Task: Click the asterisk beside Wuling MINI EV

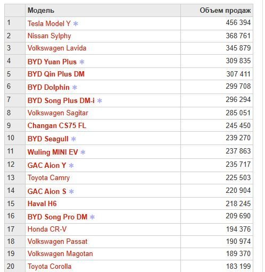Action: 83,152
